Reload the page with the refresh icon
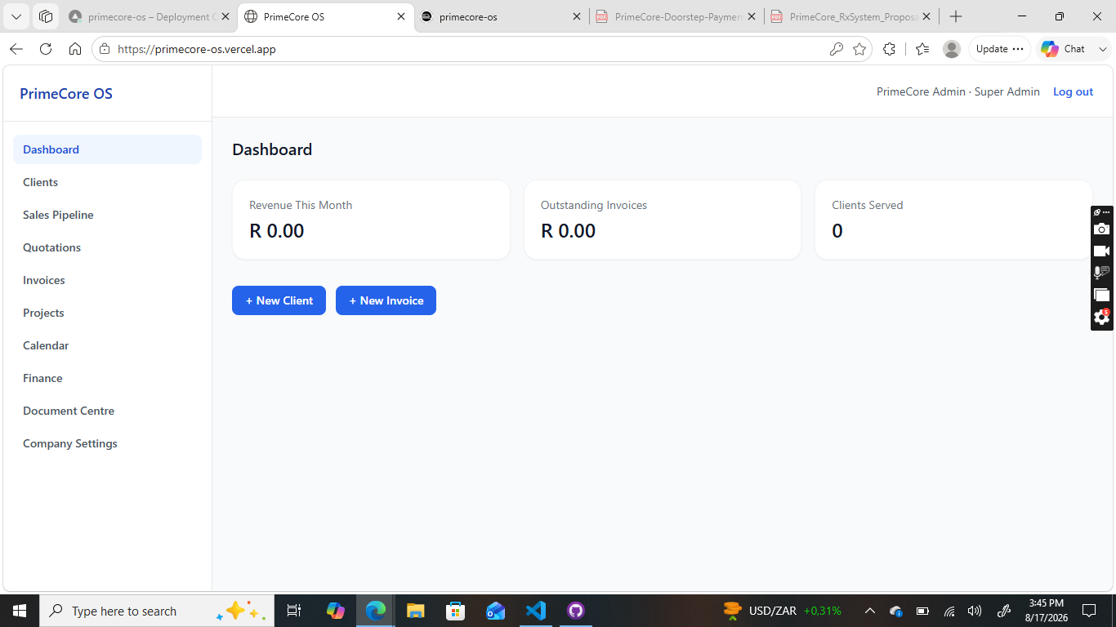The height and width of the screenshot is (627, 1116). click(x=46, y=49)
